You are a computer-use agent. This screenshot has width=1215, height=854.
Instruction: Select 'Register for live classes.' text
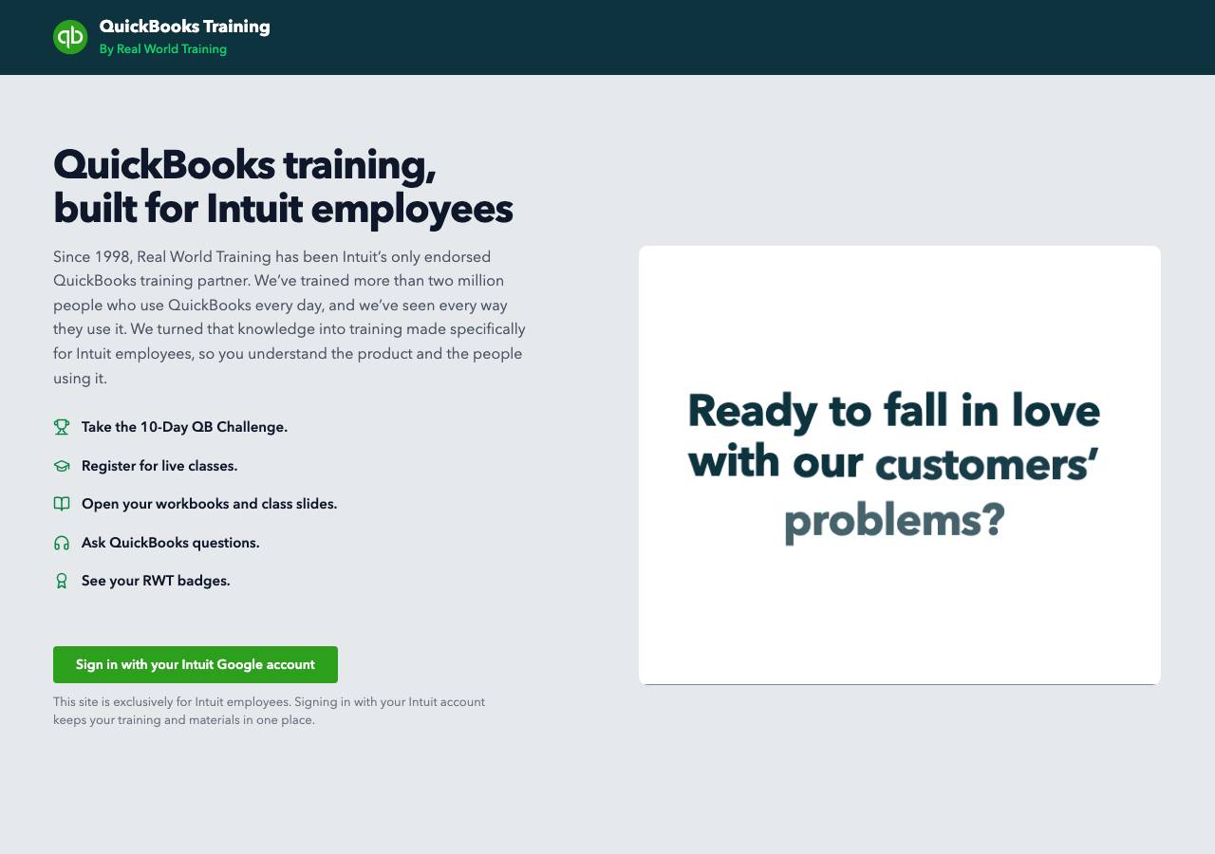click(159, 466)
